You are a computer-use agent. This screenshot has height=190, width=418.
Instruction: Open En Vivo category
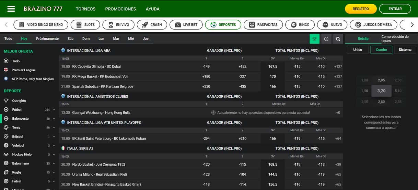118,25
